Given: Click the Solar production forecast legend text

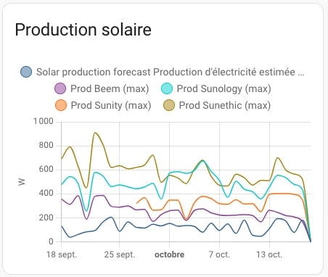Looking at the screenshot, I should [170, 72].
